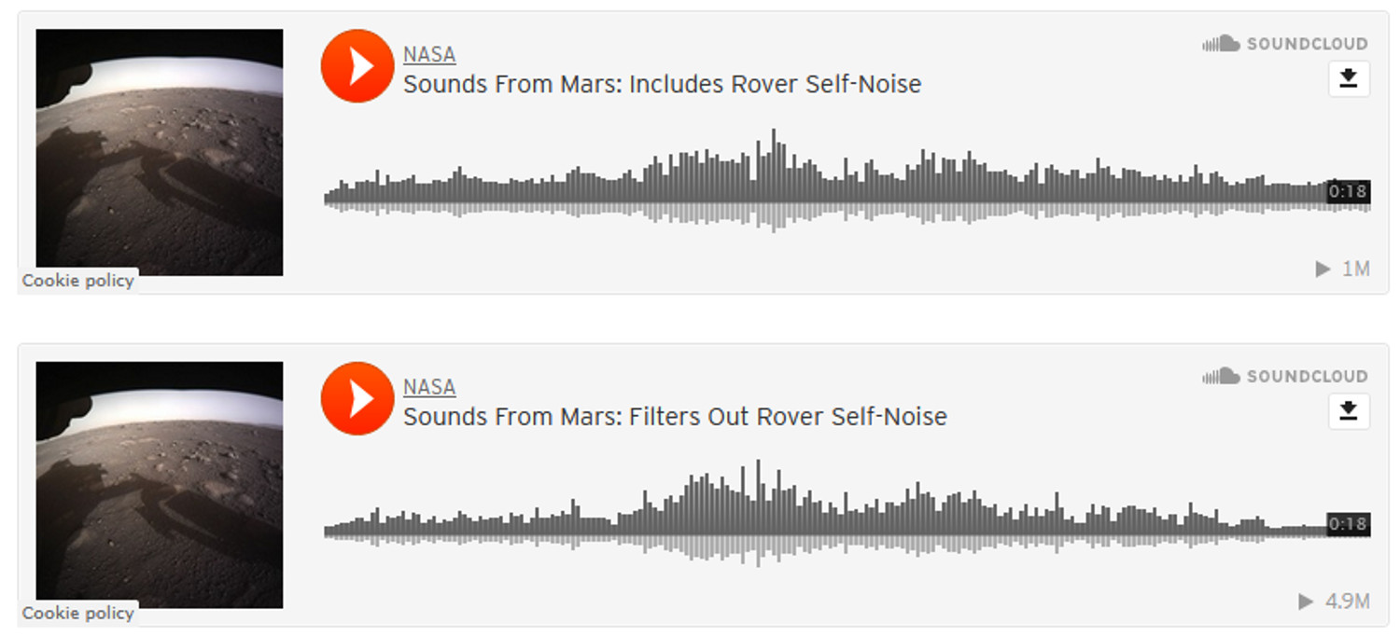The width and height of the screenshot is (1400, 636).
Task: Download the Includes Rover Self-Noise audio
Action: click(x=1349, y=79)
